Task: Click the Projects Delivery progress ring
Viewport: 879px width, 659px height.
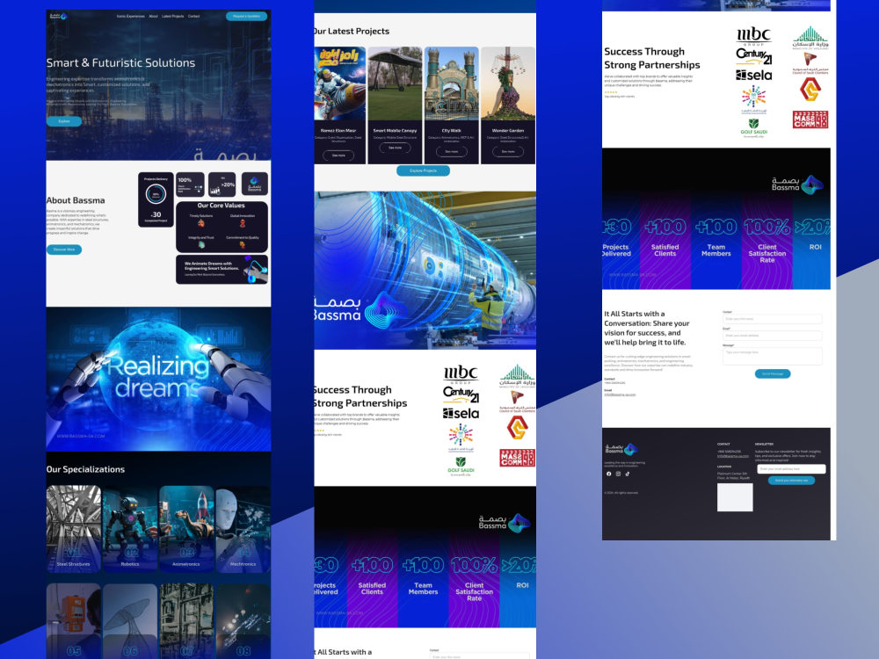Action: coord(156,194)
